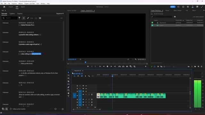
Task: Go to the Home screen icon
Action: tap(4, 7)
